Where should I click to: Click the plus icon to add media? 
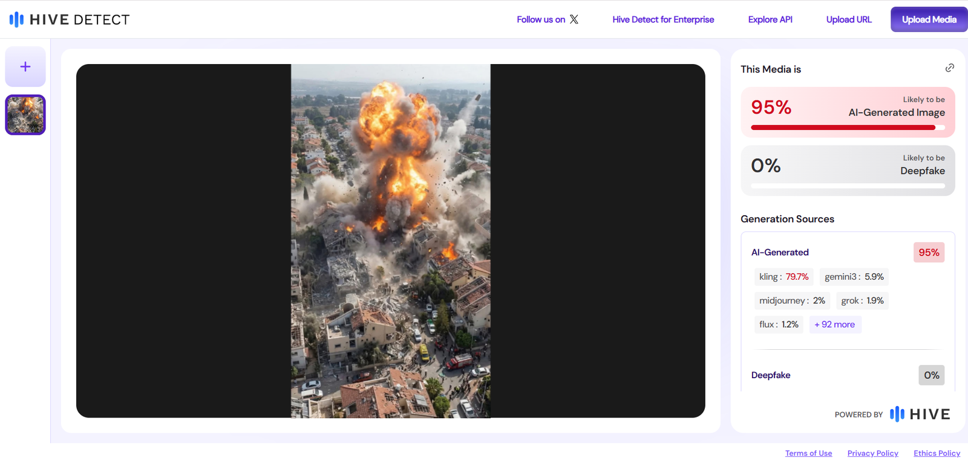tap(25, 66)
